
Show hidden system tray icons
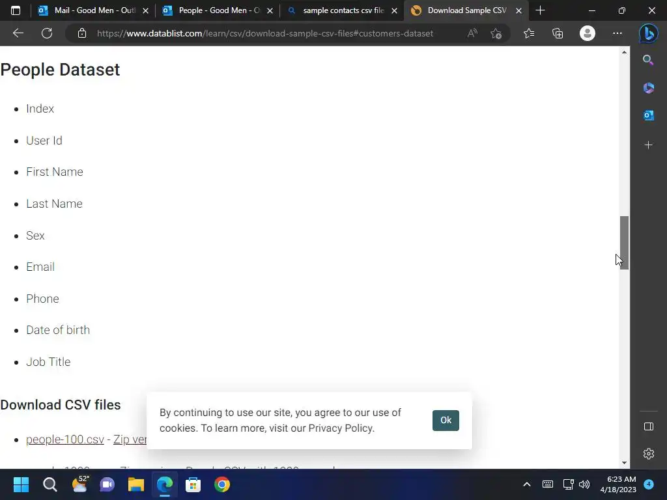[x=526, y=484]
